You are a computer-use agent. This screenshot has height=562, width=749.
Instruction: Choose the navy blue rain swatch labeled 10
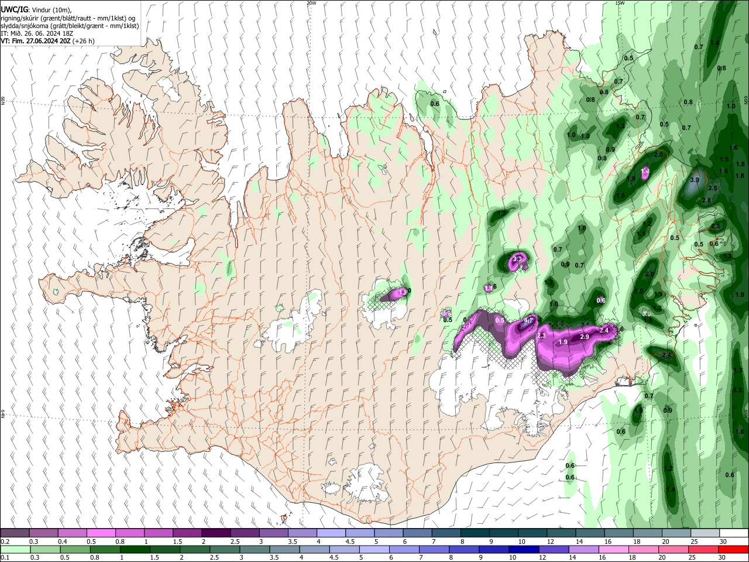click(x=524, y=550)
